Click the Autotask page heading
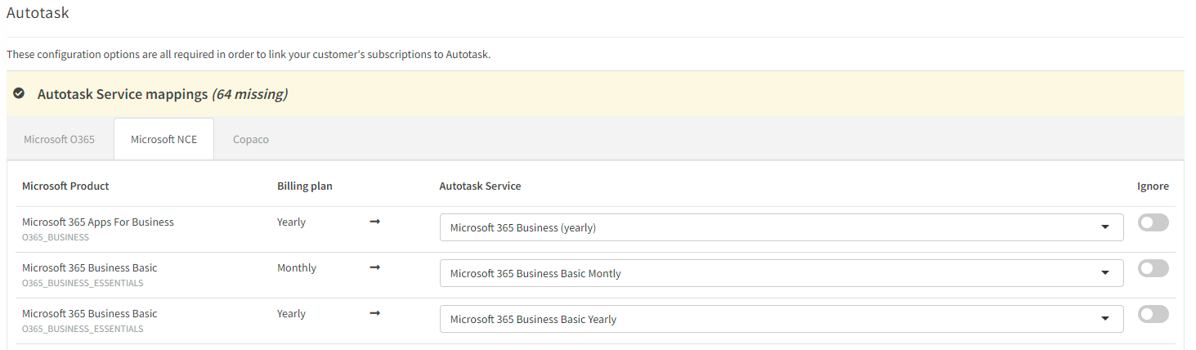 coord(38,13)
